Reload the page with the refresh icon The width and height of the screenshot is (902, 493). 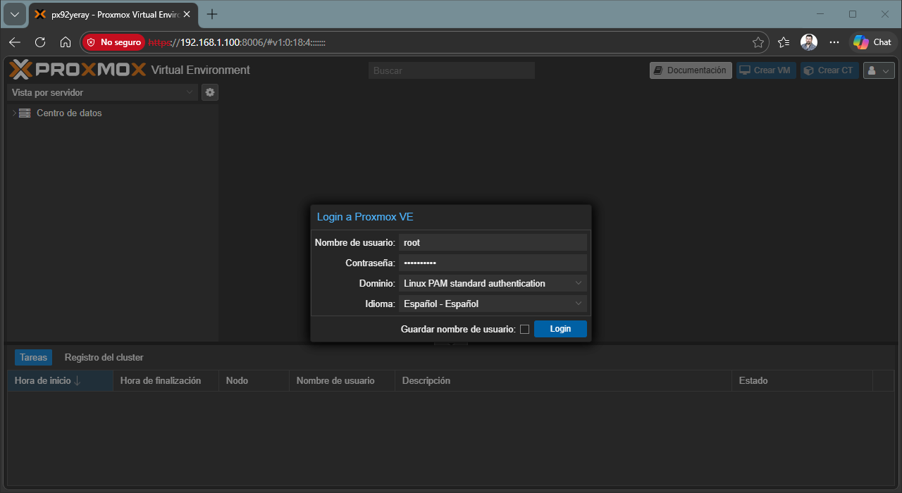(x=40, y=42)
